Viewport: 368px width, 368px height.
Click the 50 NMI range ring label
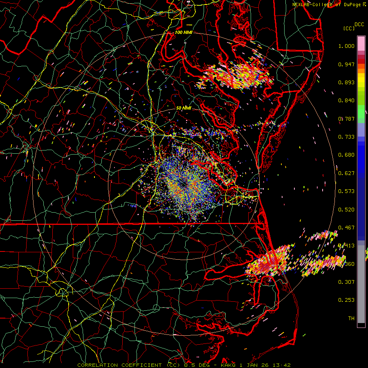click(x=184, y=108)
